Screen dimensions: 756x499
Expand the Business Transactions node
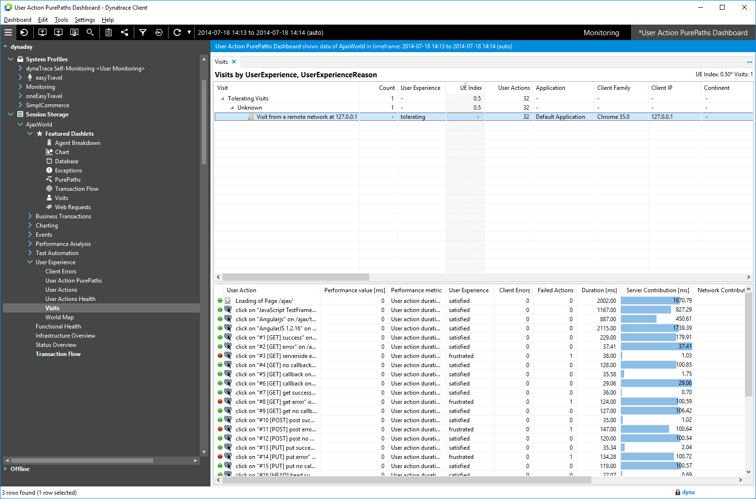tap(30, 216)
